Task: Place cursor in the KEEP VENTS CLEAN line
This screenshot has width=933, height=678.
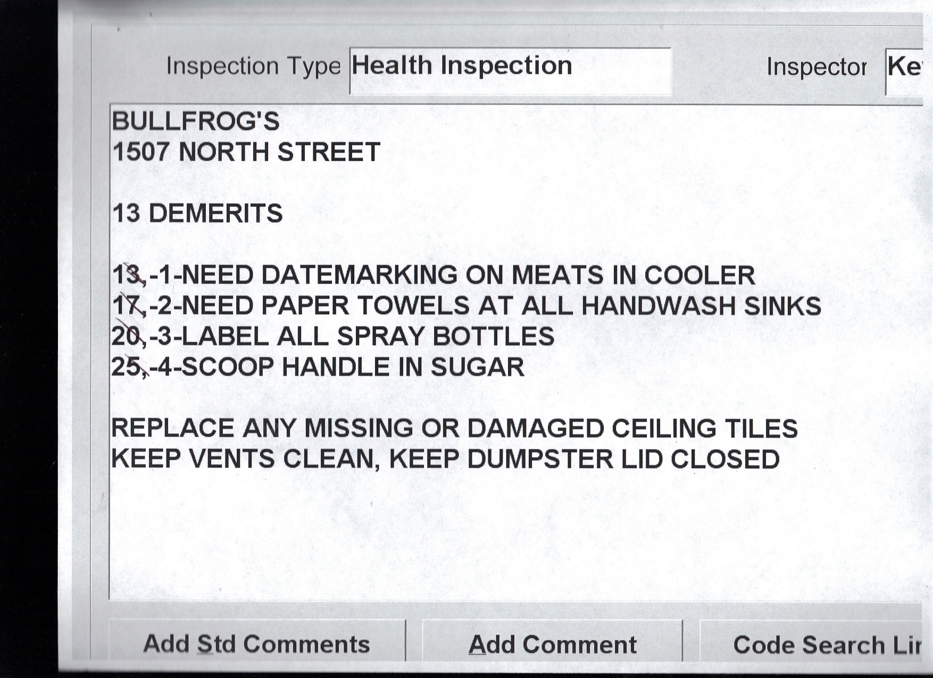Action: (x=445, y=459)
